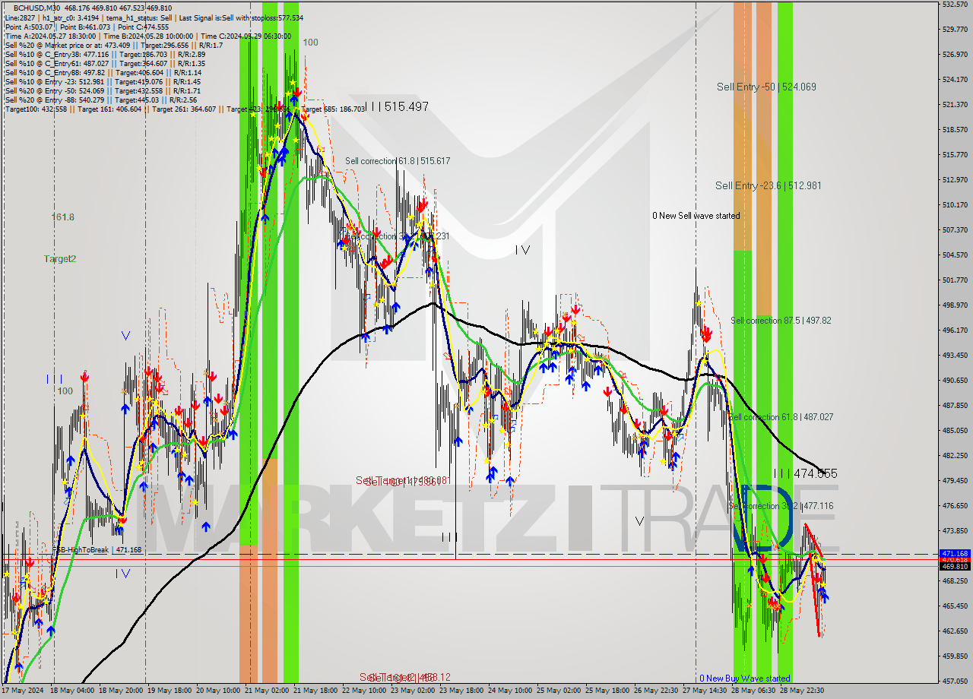Select the 'Sell %10 @ C_Entry61: 487.027' line
Screen dimensions: 973x699
pos(105,63)
